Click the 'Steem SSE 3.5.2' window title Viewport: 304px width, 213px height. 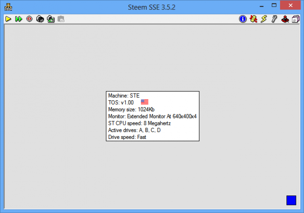(152, 7)
